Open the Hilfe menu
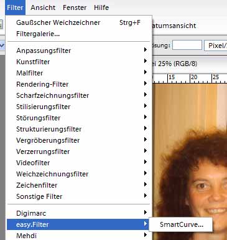Screen dimensions: 227x240 101,7
